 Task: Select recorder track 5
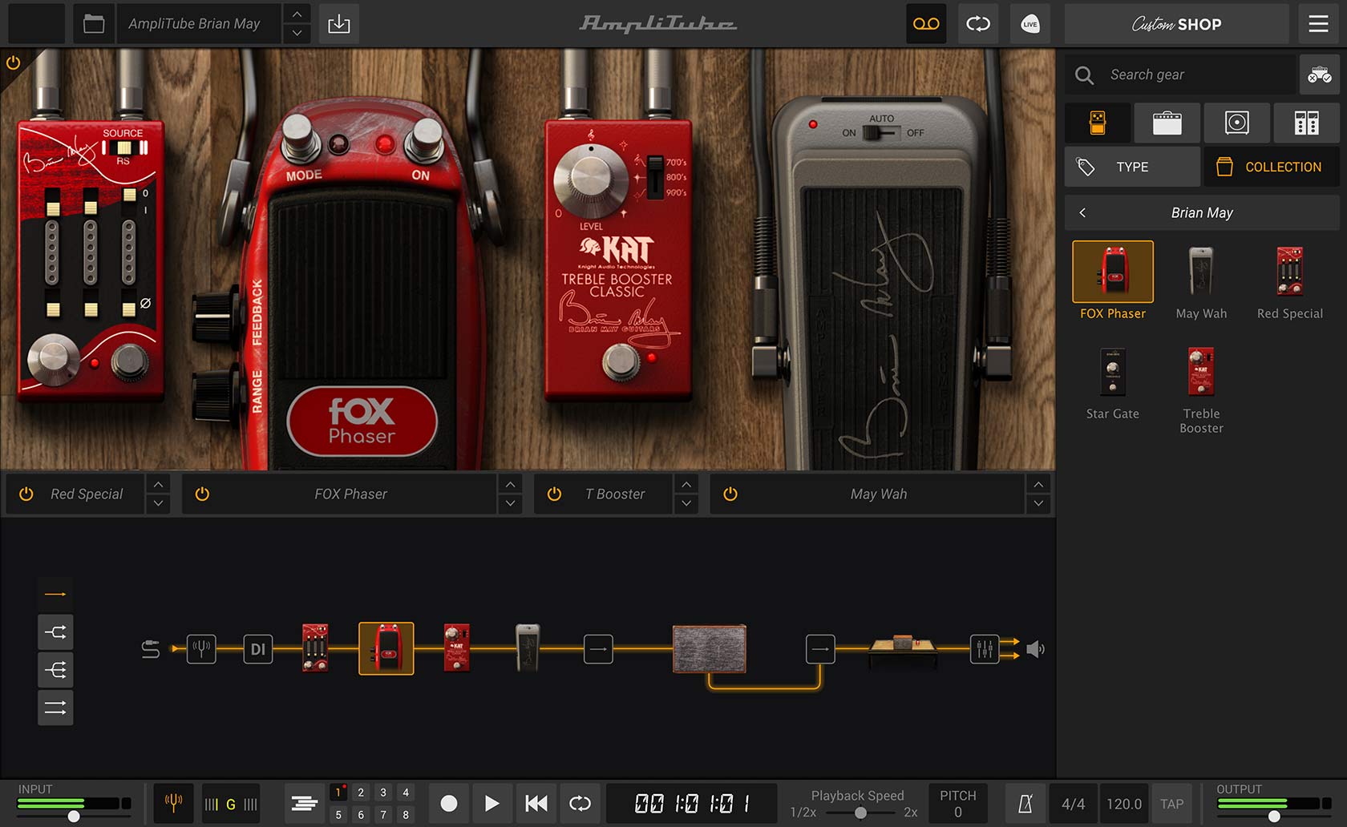338,814
